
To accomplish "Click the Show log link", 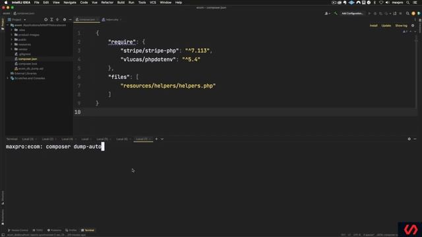I will tap(401, 26).
